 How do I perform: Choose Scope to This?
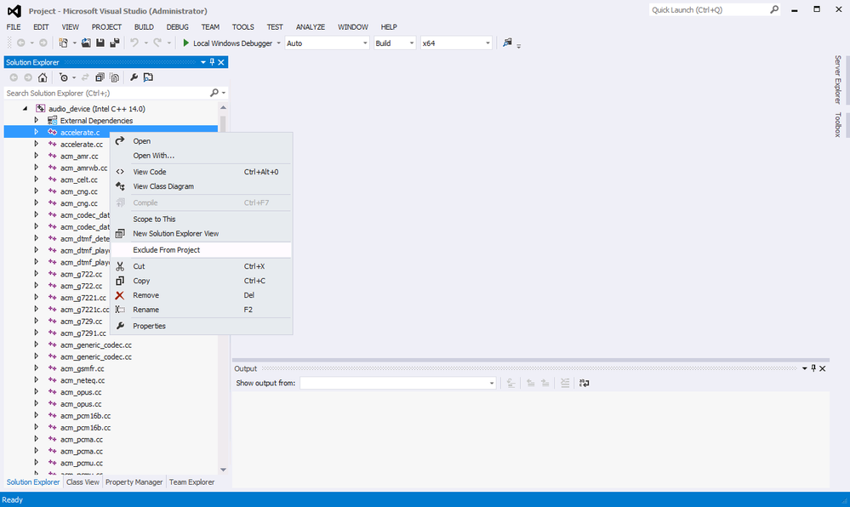tap(201, 219)
